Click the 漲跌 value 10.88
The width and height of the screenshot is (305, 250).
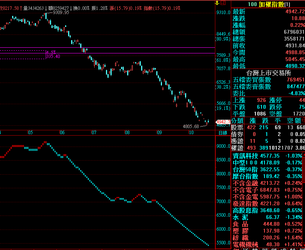[298, 18]
